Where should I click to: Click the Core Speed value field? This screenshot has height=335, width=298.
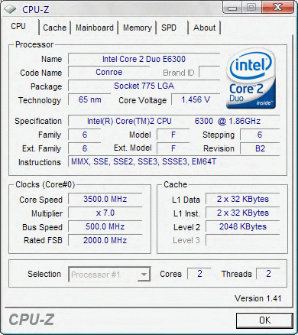pos(105,199)
